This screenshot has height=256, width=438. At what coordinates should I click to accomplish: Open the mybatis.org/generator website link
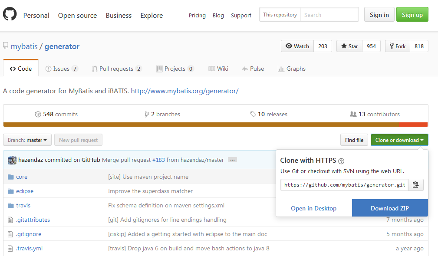[184, 91]
